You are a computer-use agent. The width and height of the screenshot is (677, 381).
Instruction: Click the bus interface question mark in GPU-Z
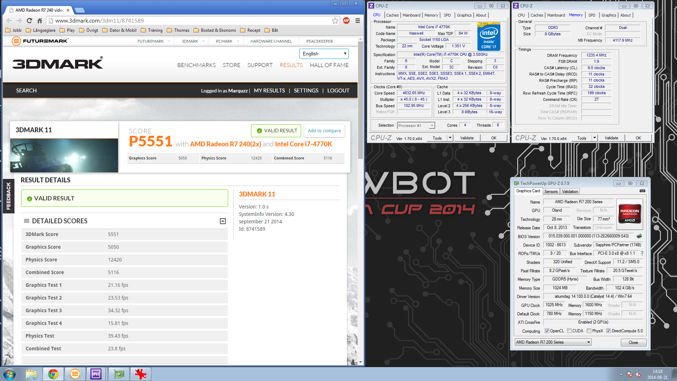pyautogui.click(x=642, y=253)
